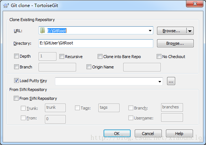Image resolution: width=206 pixels, height=145 pixels.
Task: Toggle the SVN Branch checkbox
Action: click(131, 108)
